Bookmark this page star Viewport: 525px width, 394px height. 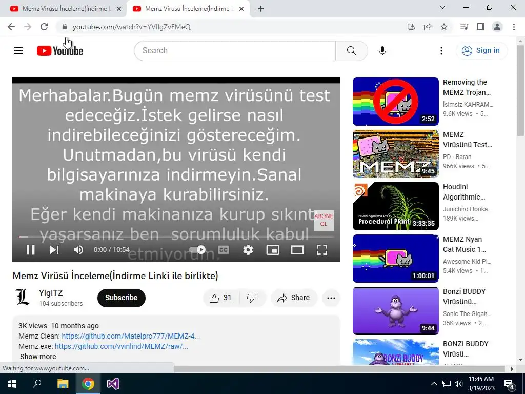click(444, 27)
